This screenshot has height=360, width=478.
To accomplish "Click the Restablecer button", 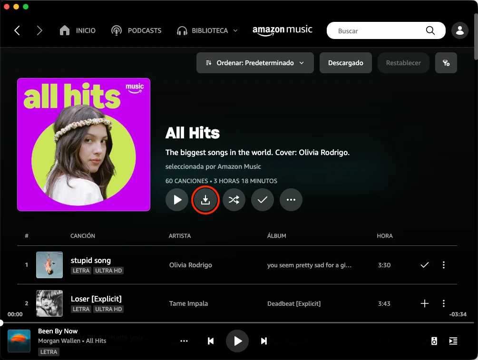I will coord(403,63).
